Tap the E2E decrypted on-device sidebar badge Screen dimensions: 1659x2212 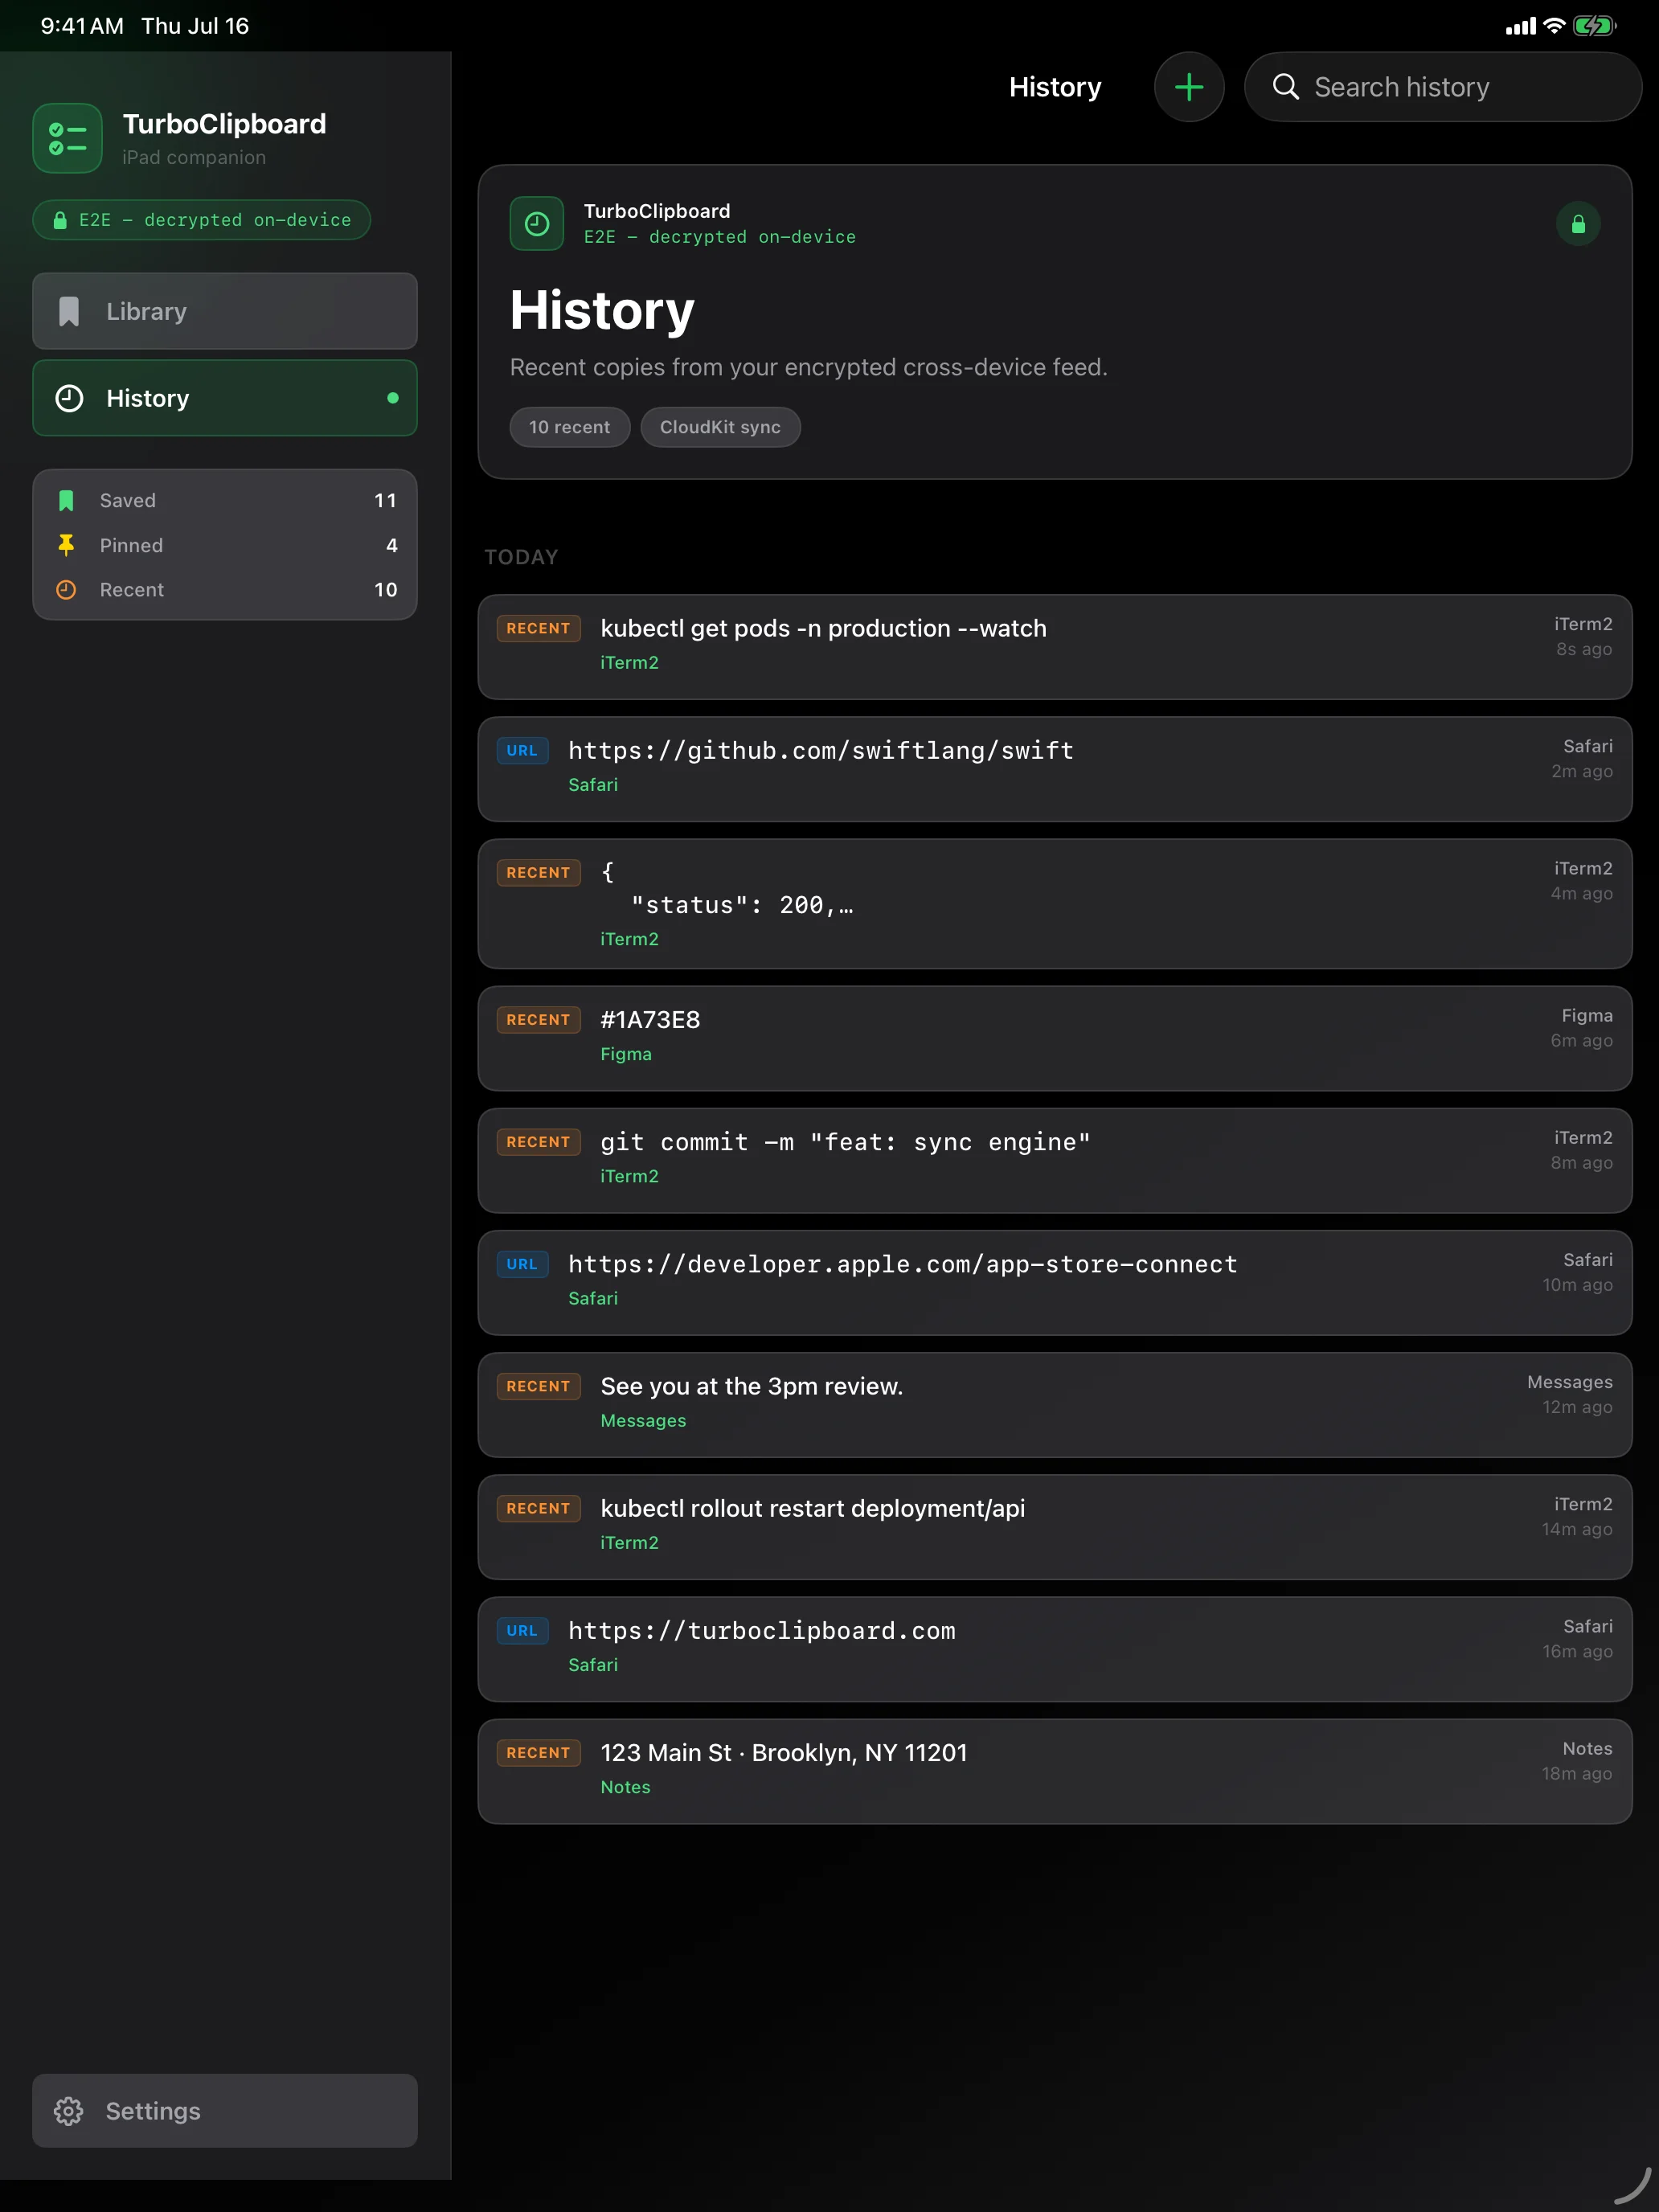click(x=202, y=220)
